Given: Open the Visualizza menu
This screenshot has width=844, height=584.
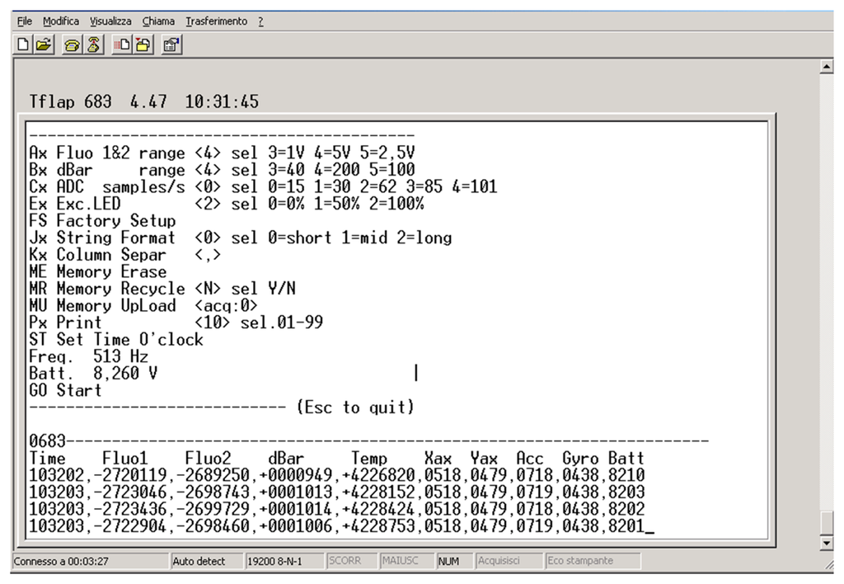Looking at the screenshot, I should coord(110,21).
